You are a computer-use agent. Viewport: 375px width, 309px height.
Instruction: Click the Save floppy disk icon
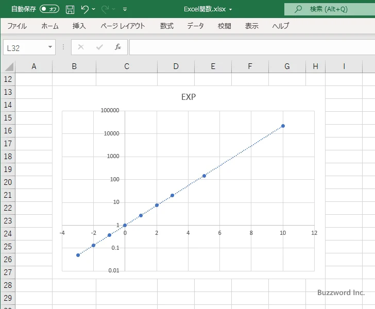70,9
